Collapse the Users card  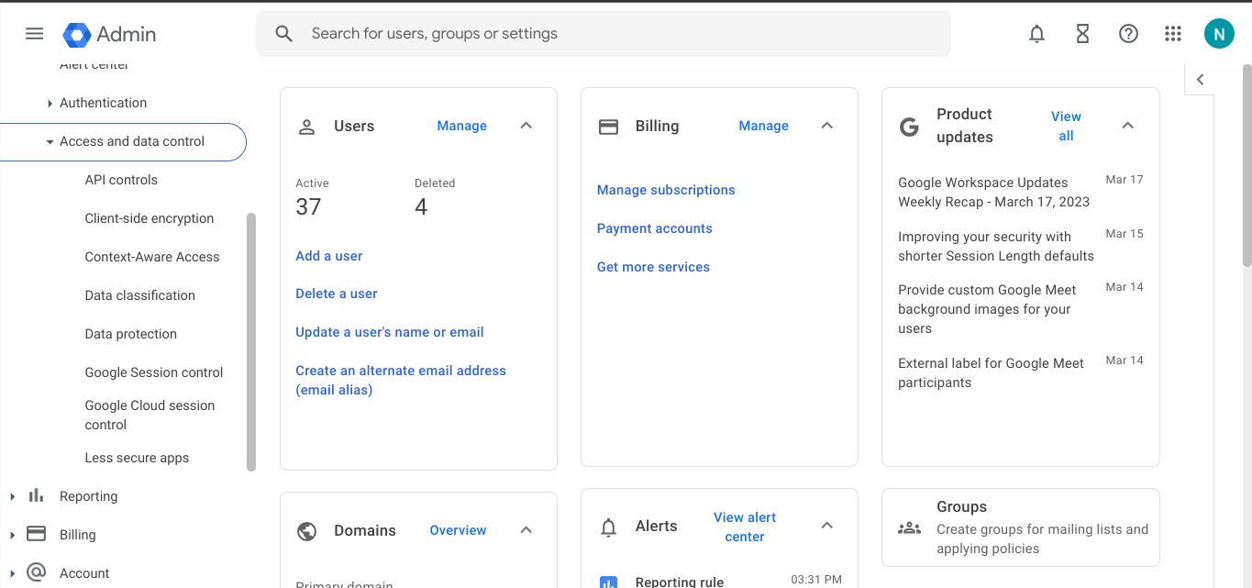click(526, 126)
